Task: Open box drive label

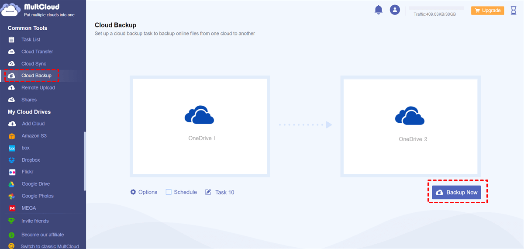Action: [x=26, y=148]
